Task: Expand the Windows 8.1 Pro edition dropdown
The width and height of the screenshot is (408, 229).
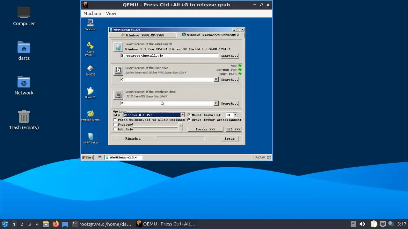Action: 182,115
